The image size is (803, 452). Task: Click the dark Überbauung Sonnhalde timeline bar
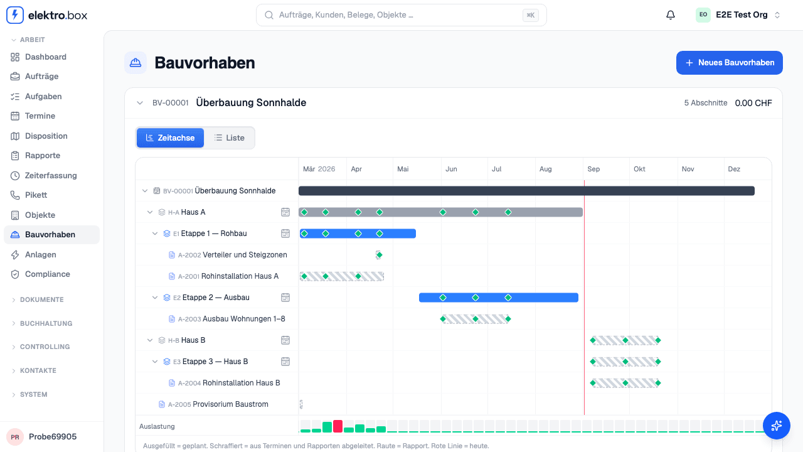pos(526,191)
